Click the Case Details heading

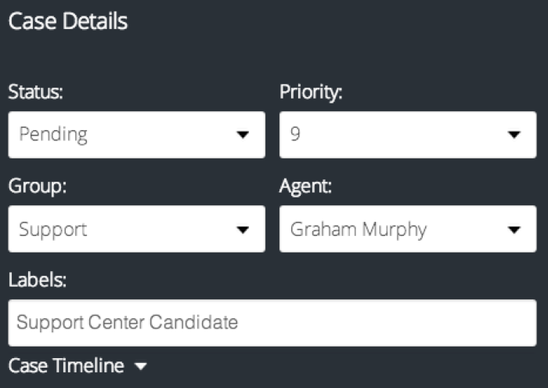click(67, 22)
